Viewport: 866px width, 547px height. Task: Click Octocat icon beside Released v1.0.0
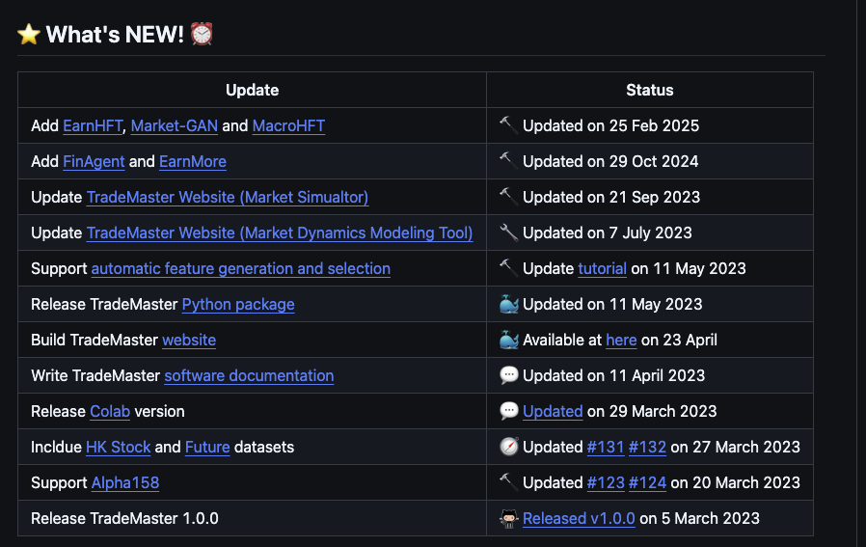(508, 518)
